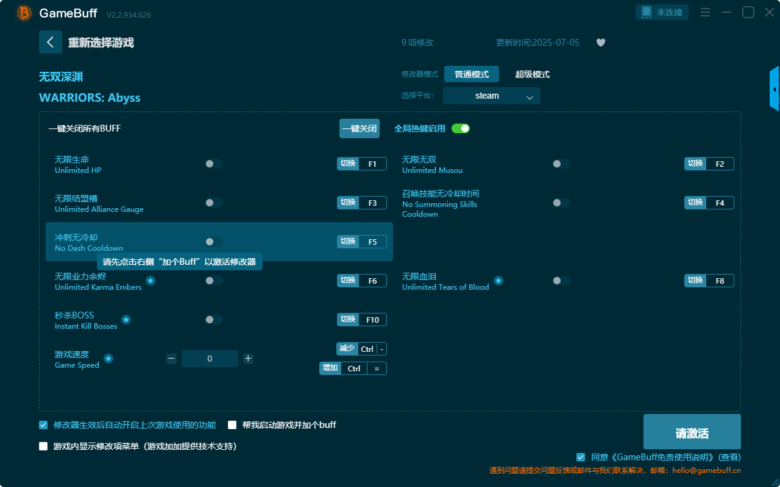780x487 pixels.
Task: Click the GameBuff logo icon
Action: click(x=23, y=12)
